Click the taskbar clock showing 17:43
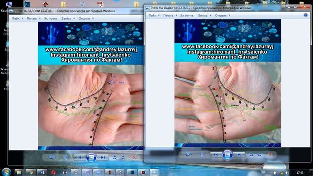This screenshot has height=176, width=313. click(x=300, y=173)
